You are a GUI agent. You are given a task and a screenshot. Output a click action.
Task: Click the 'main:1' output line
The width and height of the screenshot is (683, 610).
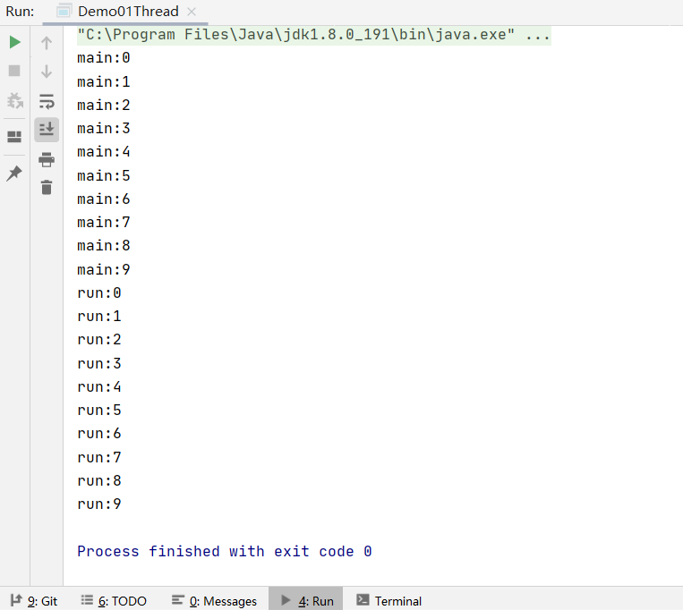[104, 81]
